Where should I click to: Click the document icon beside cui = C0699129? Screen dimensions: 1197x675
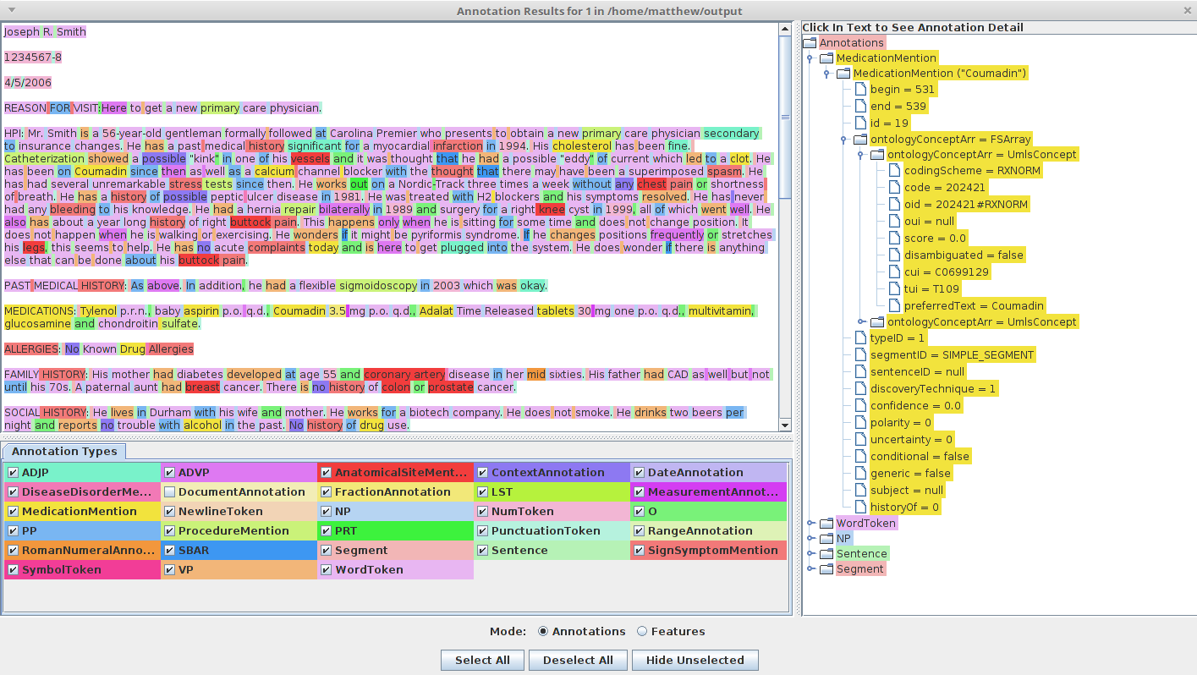pos(894,272)
